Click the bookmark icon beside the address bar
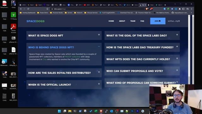Image resolution: width=202 pixels, height=114 pixels. click(47, 9)
